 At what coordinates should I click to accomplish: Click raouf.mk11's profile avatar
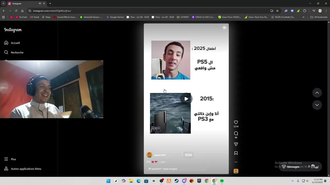(149, 155)
